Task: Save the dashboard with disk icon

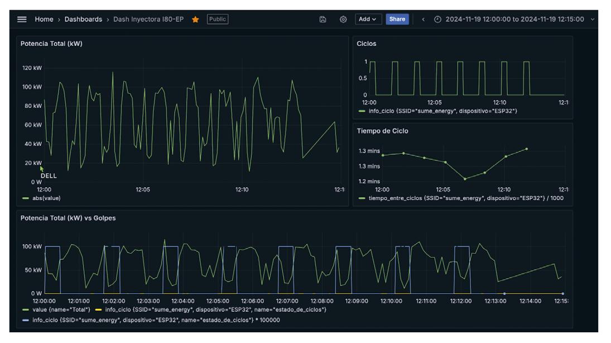Action: [x=323, y=20]
